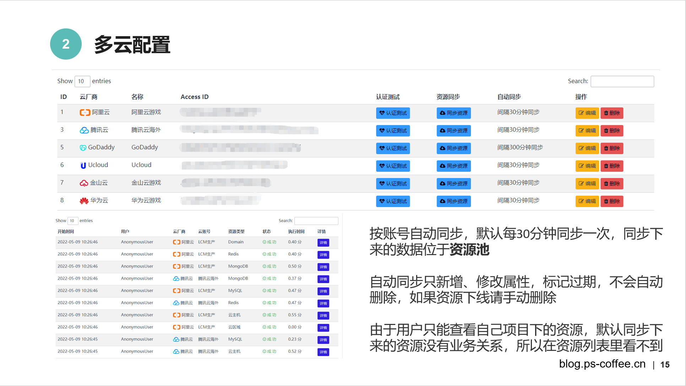Delete (删除) the Ucloud entry
The width and height of the screenshot is (686, 386).
click(612, 166)
